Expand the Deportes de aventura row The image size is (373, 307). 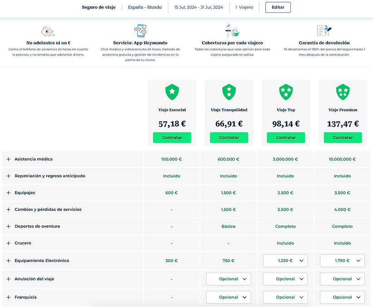point(9,226)
